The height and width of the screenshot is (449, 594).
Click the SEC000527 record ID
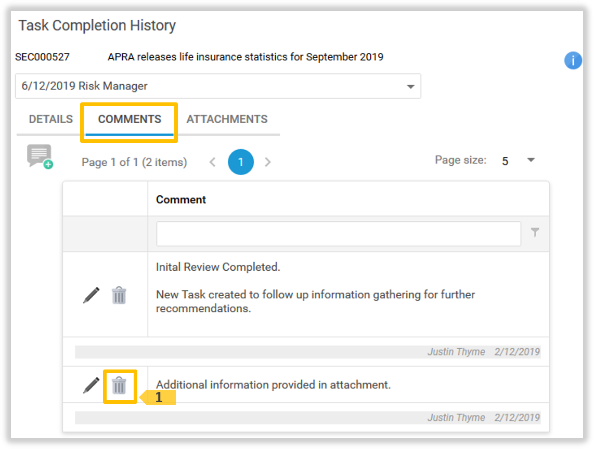tap(42, 57)
